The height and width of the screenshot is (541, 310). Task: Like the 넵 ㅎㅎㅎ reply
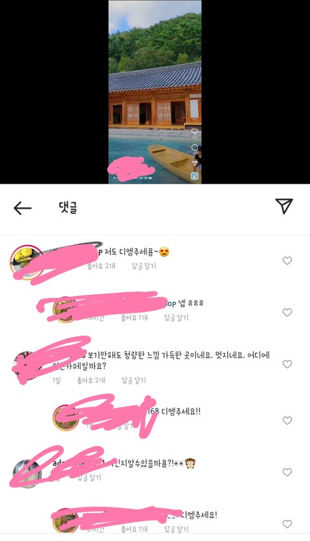pos(287,313)
